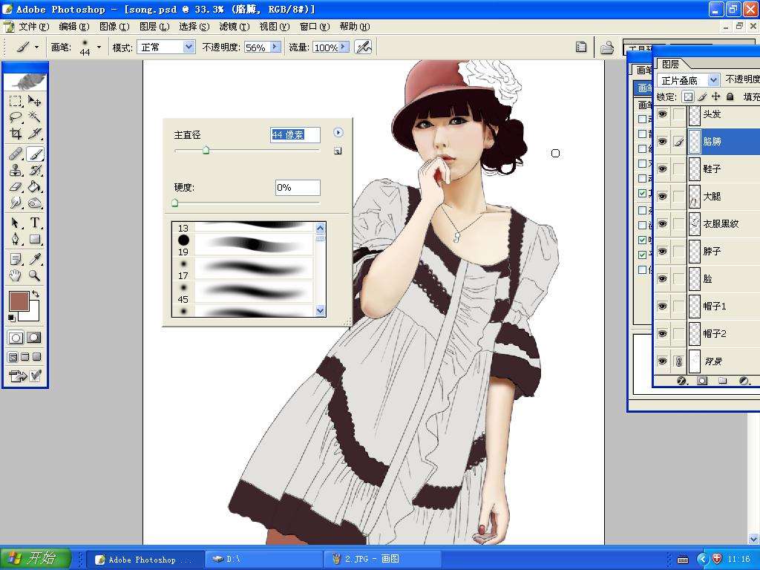
Task: Select the Paint Bucket tool
Action: 34,186
